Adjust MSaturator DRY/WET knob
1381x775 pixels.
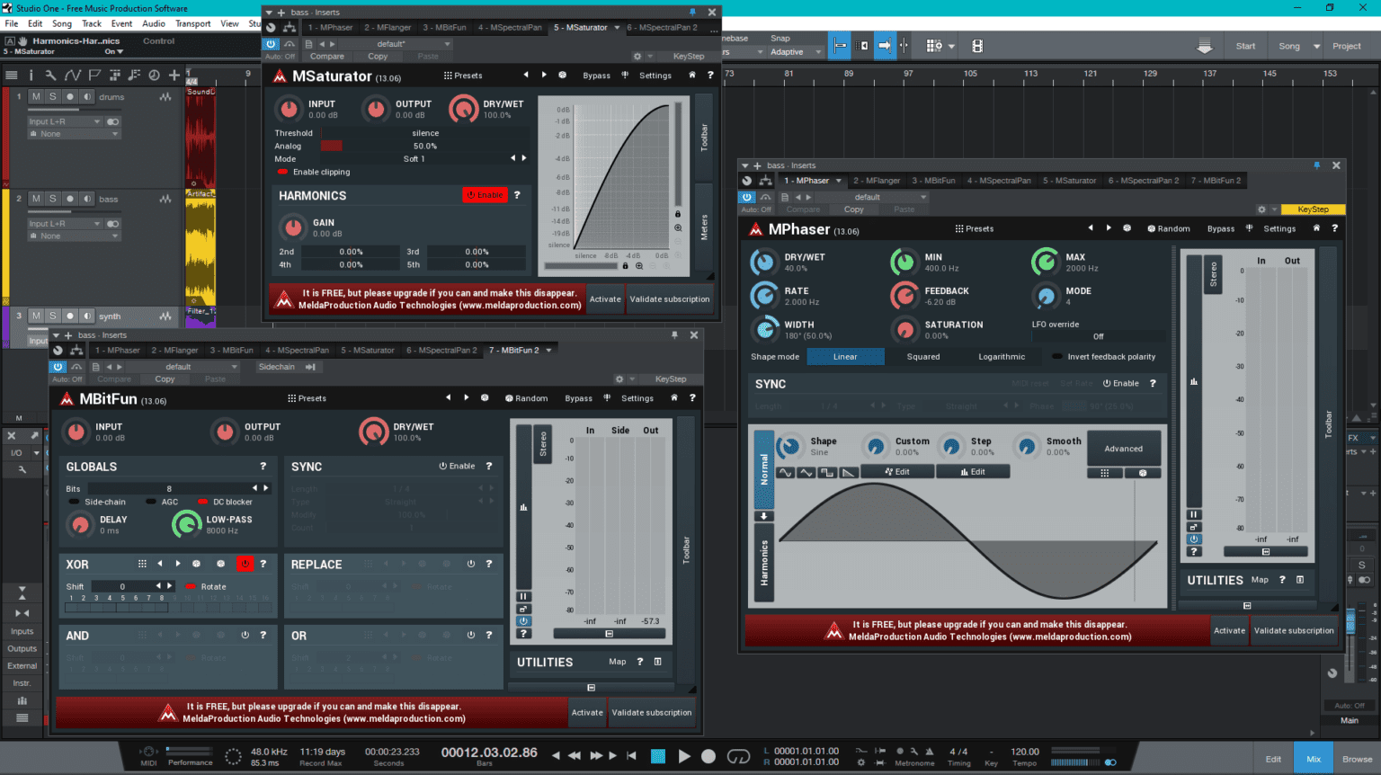[463, 109]
